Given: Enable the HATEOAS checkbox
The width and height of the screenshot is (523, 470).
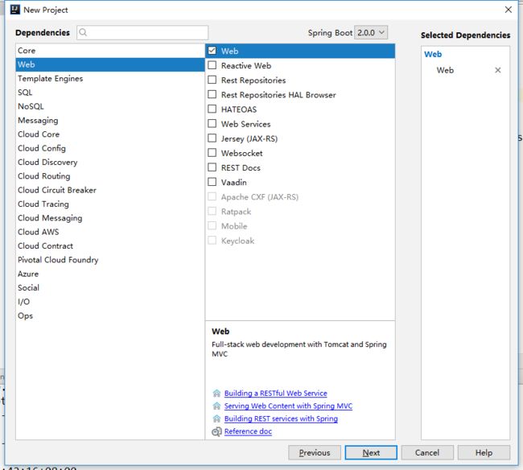Looking at the screenshot, I should pos(212,109).
